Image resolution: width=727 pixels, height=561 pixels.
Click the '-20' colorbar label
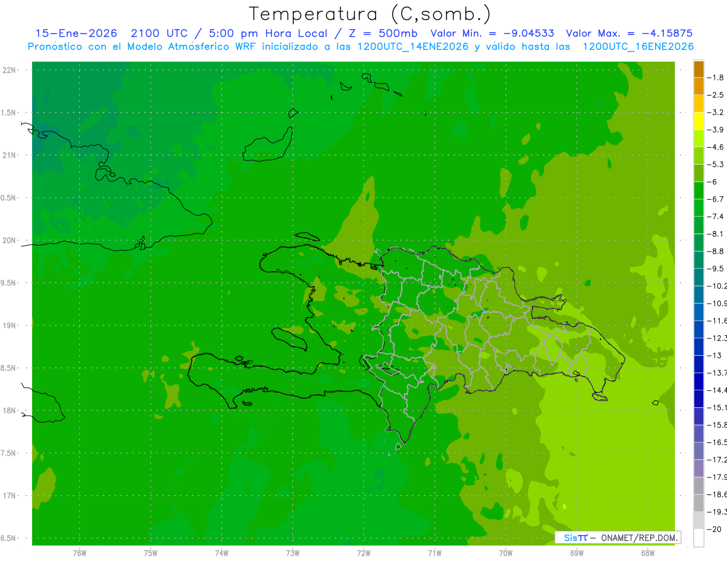point(714,530)
